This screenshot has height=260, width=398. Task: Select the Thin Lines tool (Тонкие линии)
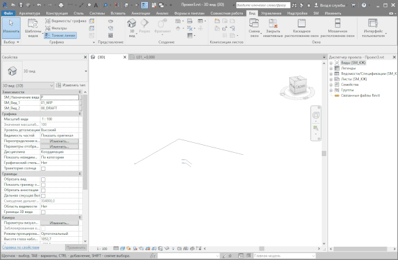(60, 36)
